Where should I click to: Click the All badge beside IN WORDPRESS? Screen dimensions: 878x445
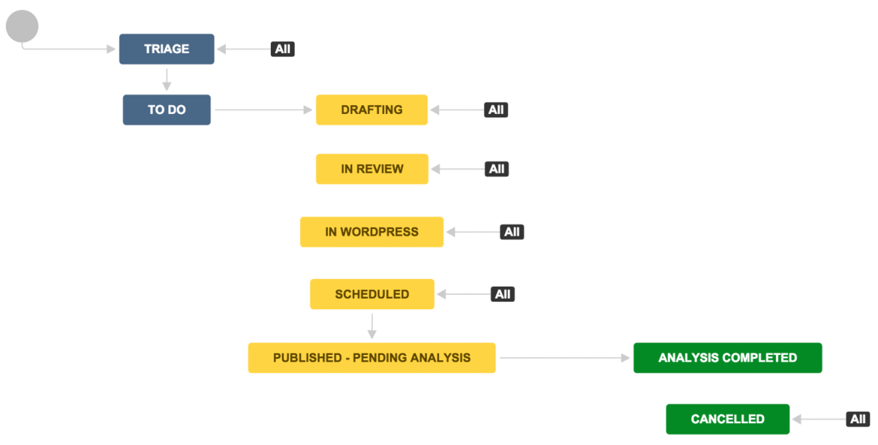point(512,232)
